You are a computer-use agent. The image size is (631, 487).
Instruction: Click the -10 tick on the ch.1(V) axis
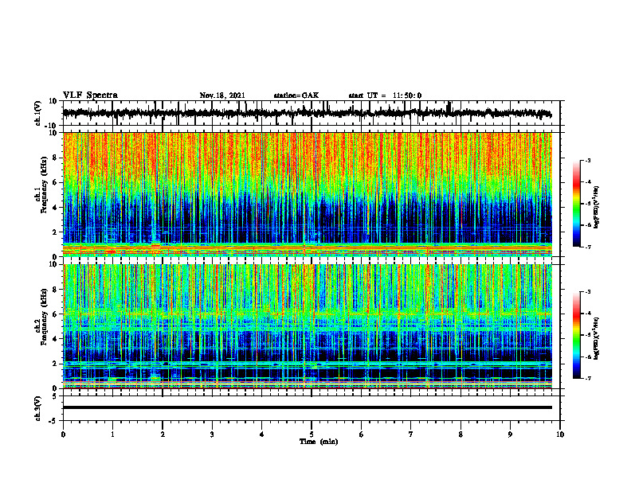(x=52, y=126)
